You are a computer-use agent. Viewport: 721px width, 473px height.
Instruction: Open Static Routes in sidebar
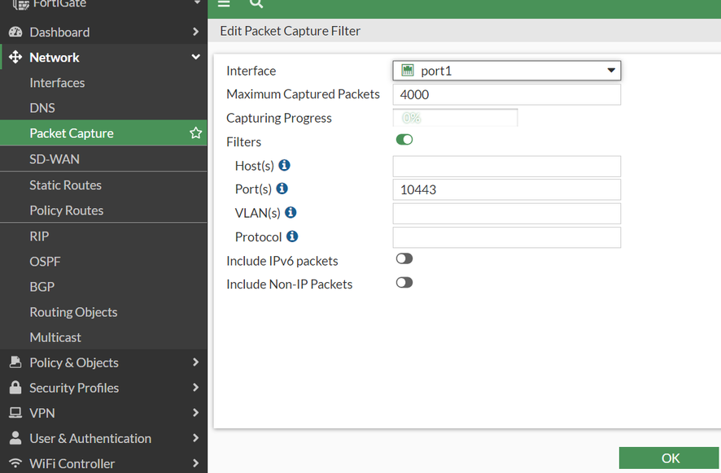point(65,185)
